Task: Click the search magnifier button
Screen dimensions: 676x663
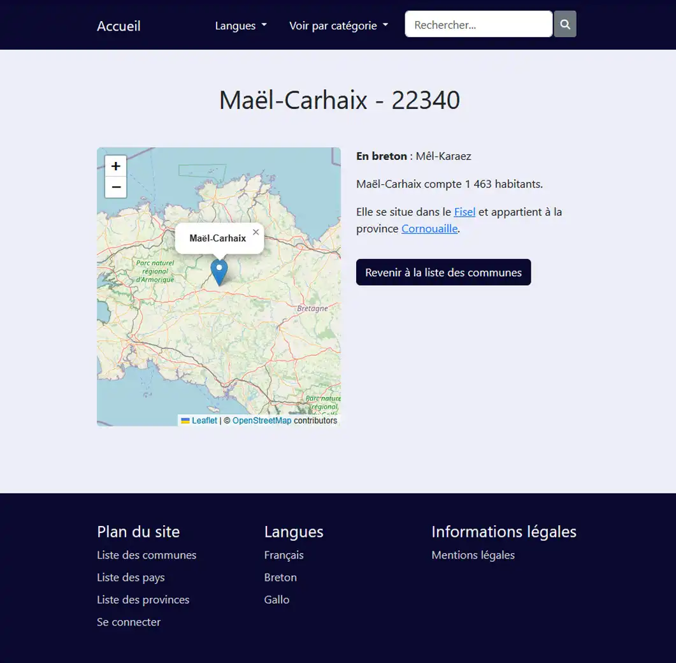Action: (x=565, y=24)
